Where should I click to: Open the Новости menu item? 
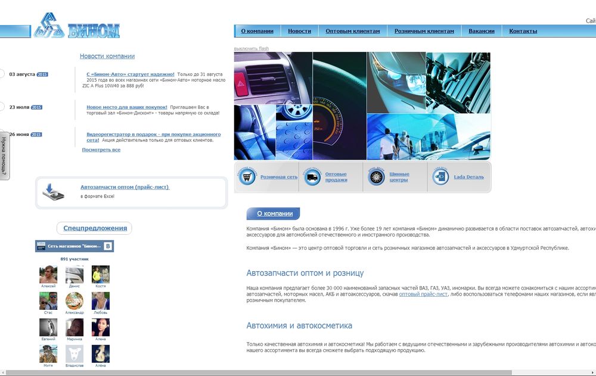pos(300,31)
